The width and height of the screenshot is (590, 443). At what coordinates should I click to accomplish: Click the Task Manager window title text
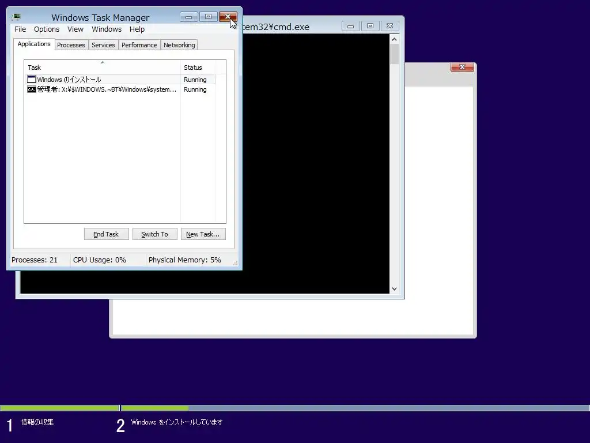point(100,18)
